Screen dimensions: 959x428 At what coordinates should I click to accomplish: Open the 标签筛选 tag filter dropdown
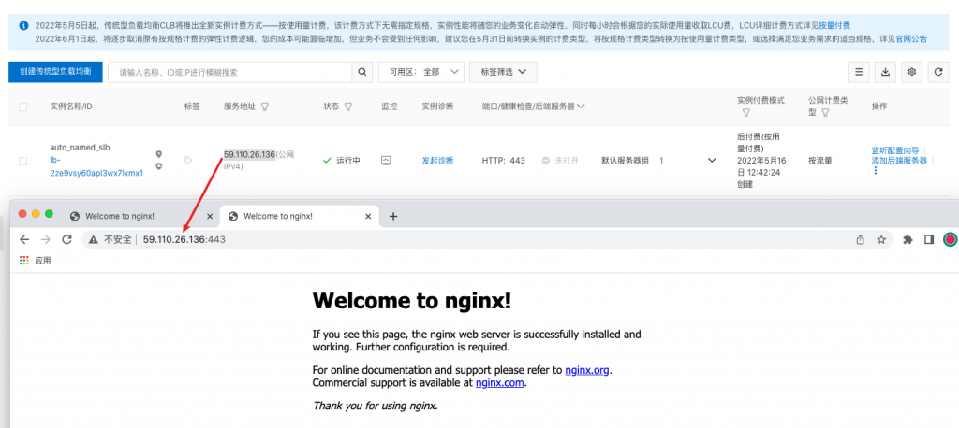click(x=503, y=72)
